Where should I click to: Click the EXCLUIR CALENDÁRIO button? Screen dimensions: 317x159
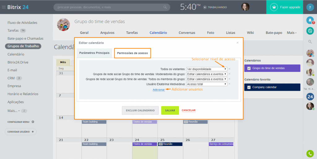pyautogui.click(x=140, y=110)
